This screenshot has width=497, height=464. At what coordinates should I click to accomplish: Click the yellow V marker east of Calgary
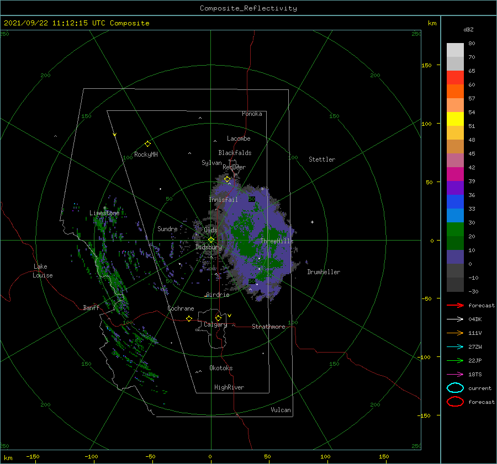point(230,316)
